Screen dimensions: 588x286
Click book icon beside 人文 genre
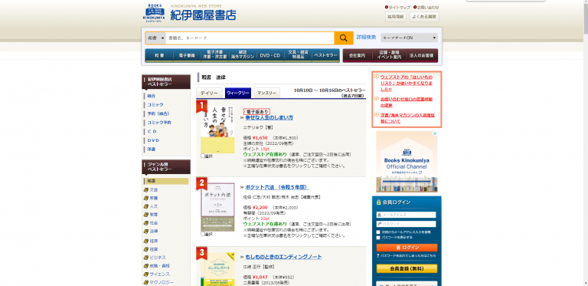click(146, 206)
